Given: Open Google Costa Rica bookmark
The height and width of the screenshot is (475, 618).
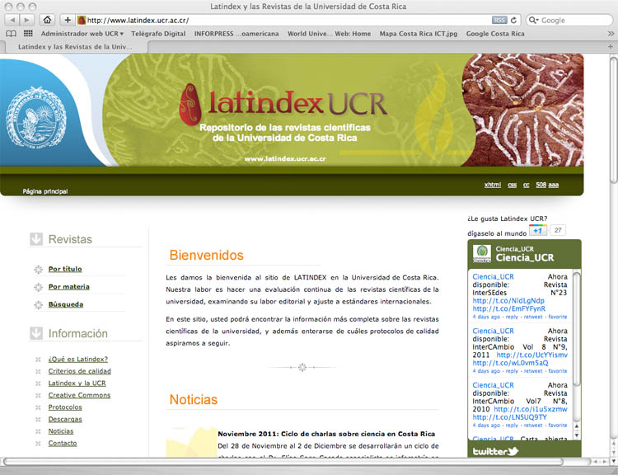Looking at the screenshot, I should tap(495, 34).
